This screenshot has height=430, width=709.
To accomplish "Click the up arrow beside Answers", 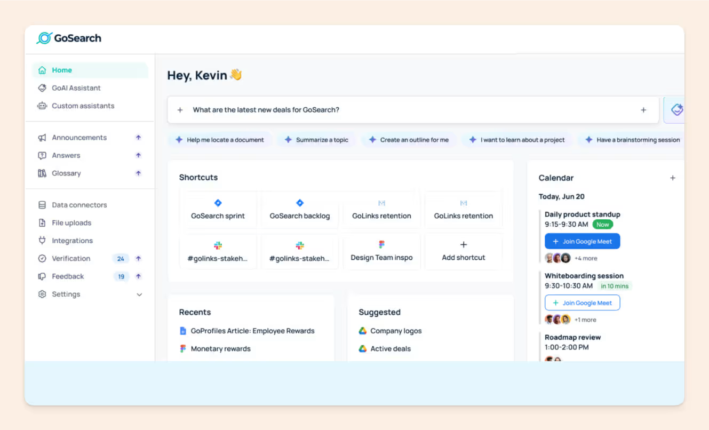I will (138, 155).
